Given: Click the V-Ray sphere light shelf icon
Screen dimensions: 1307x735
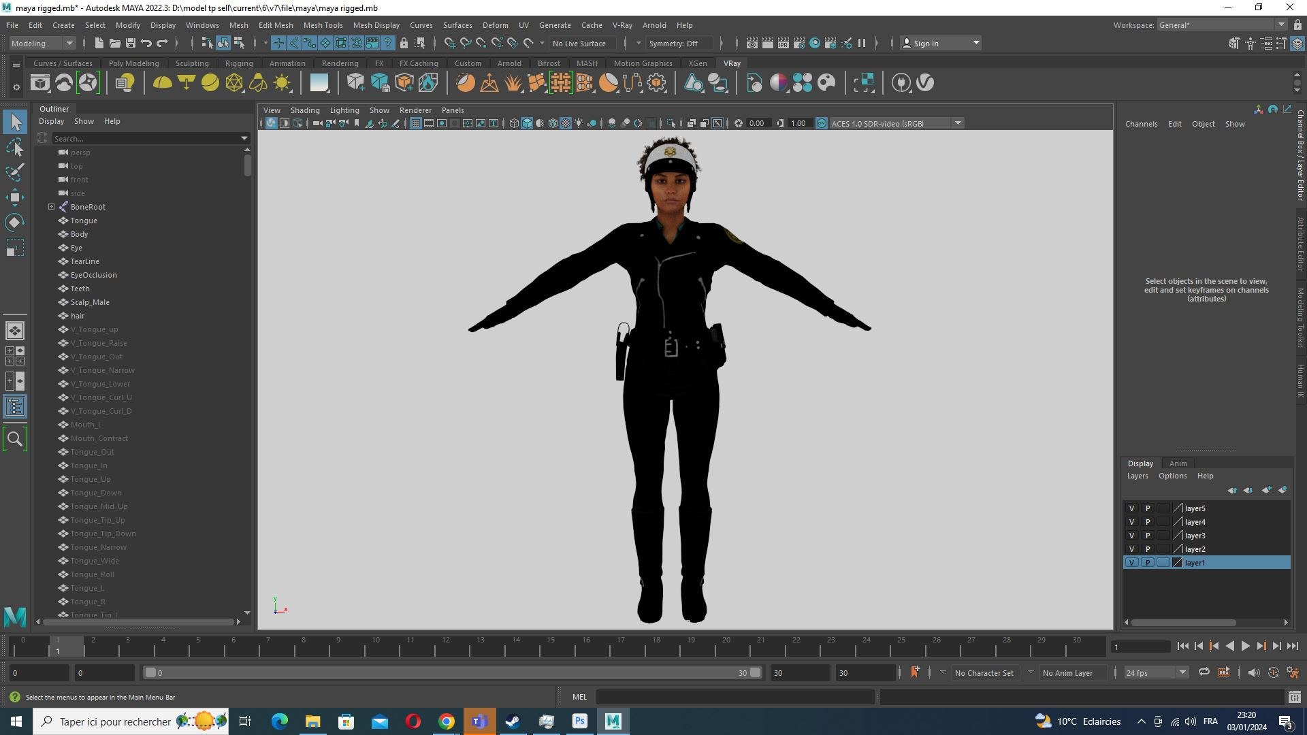Looking at the screenshot, I should 210,83.
